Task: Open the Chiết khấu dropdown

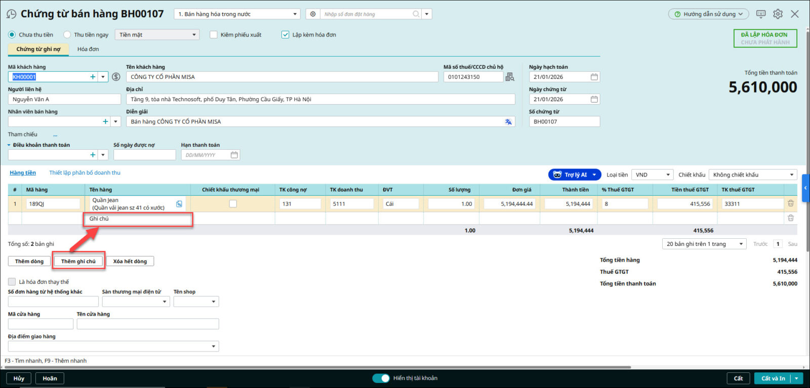Action: 752,175
